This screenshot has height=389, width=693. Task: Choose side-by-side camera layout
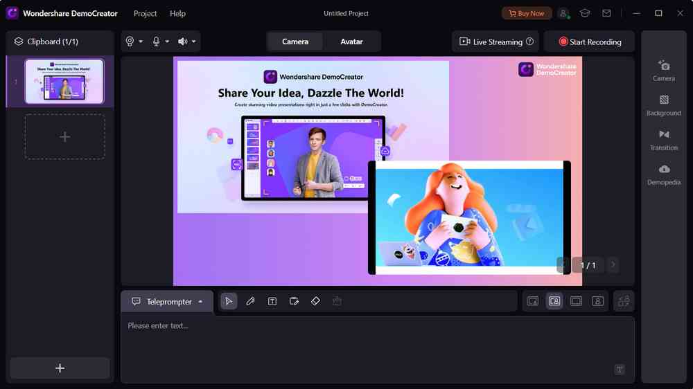tap(554, 301)
